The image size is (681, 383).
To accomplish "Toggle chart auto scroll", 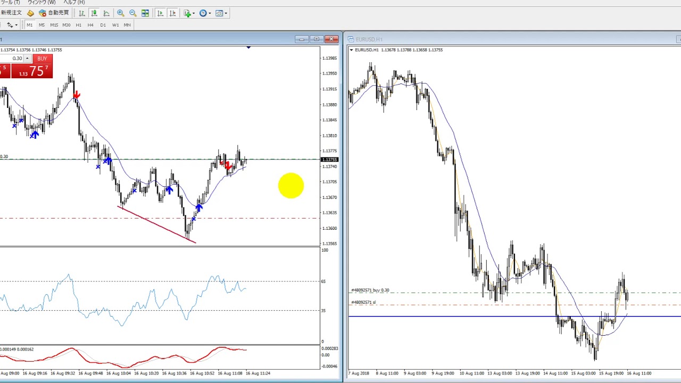I will [160, 13].
